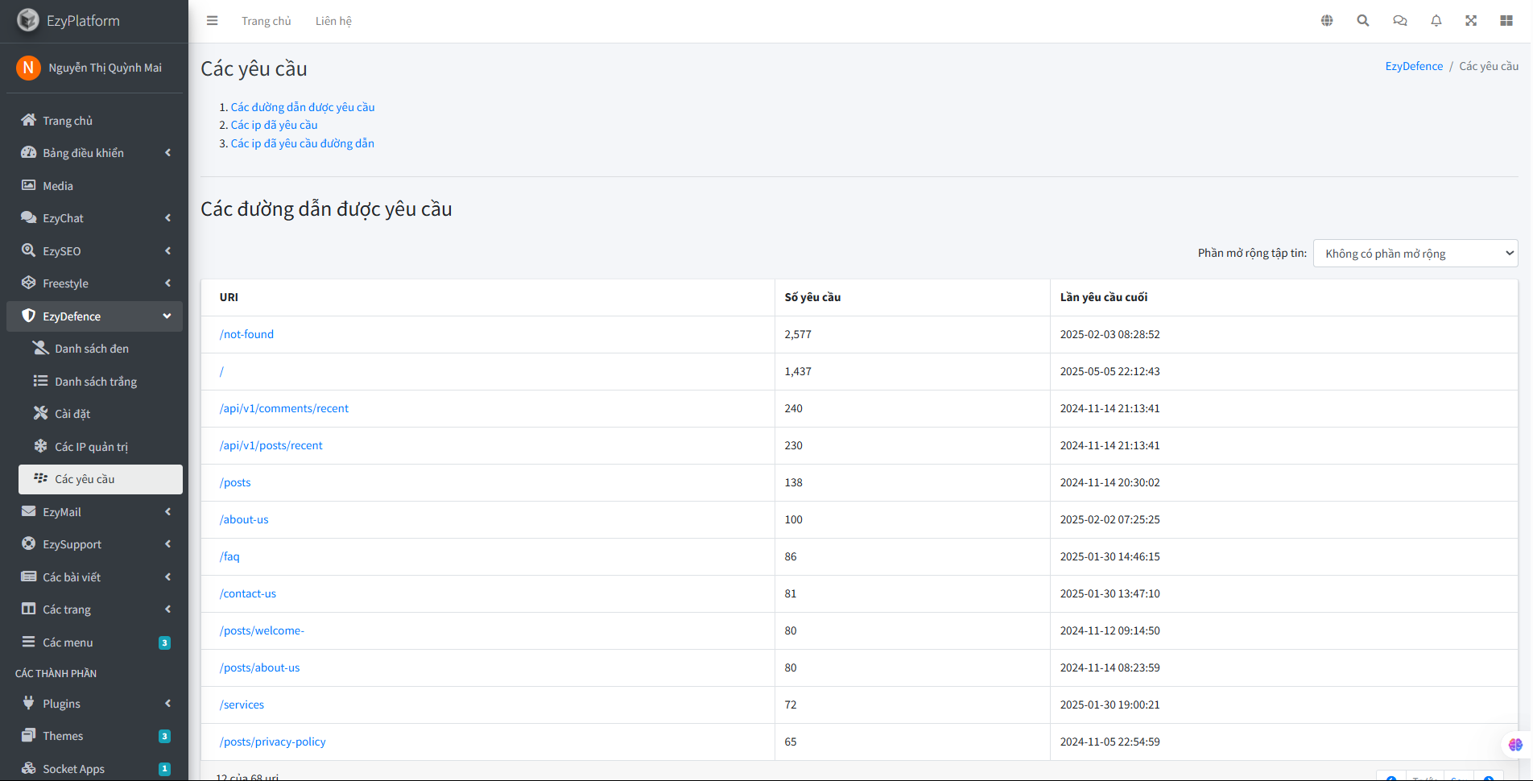Open the chat messages icon
The image size is (1533, 781).
(x=1400, y=21)
